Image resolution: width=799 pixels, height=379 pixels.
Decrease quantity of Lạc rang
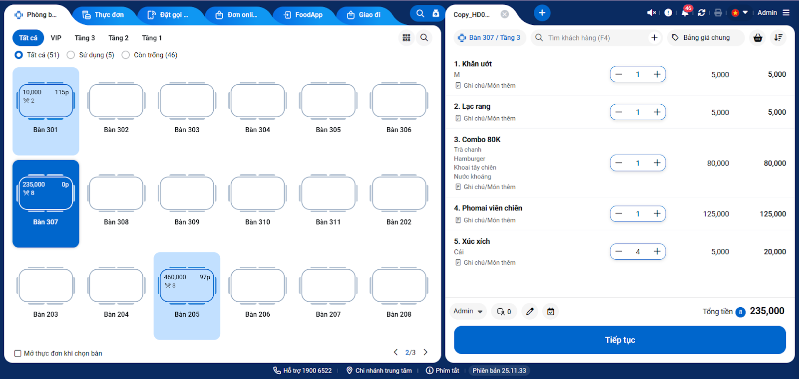[x=619, y=112]
